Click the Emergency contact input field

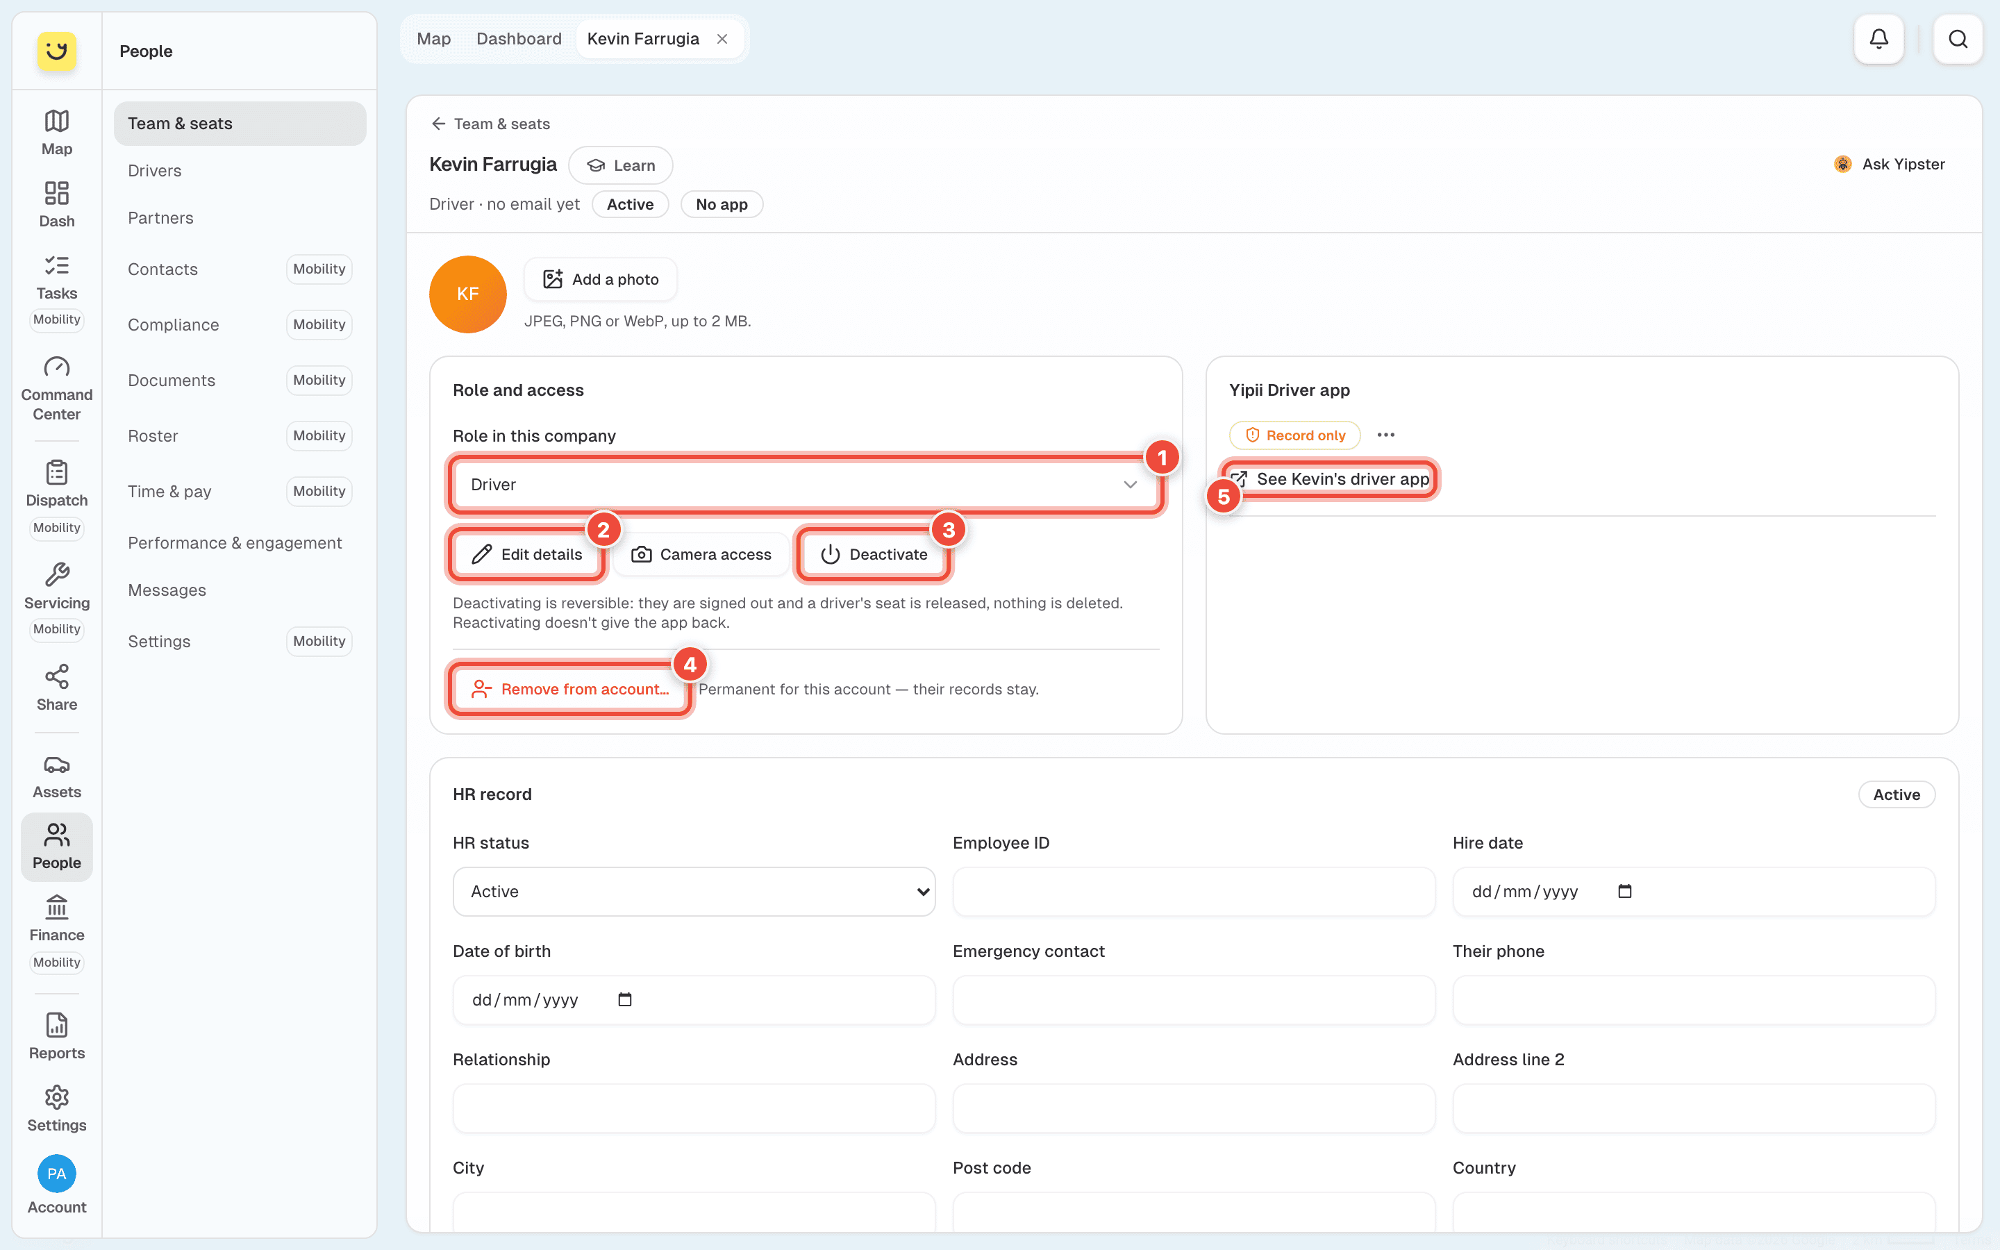pos(1193,999)
